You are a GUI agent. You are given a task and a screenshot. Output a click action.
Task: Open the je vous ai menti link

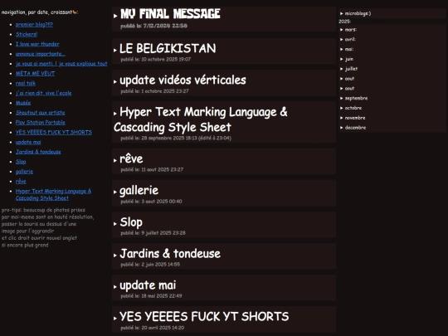61,64
